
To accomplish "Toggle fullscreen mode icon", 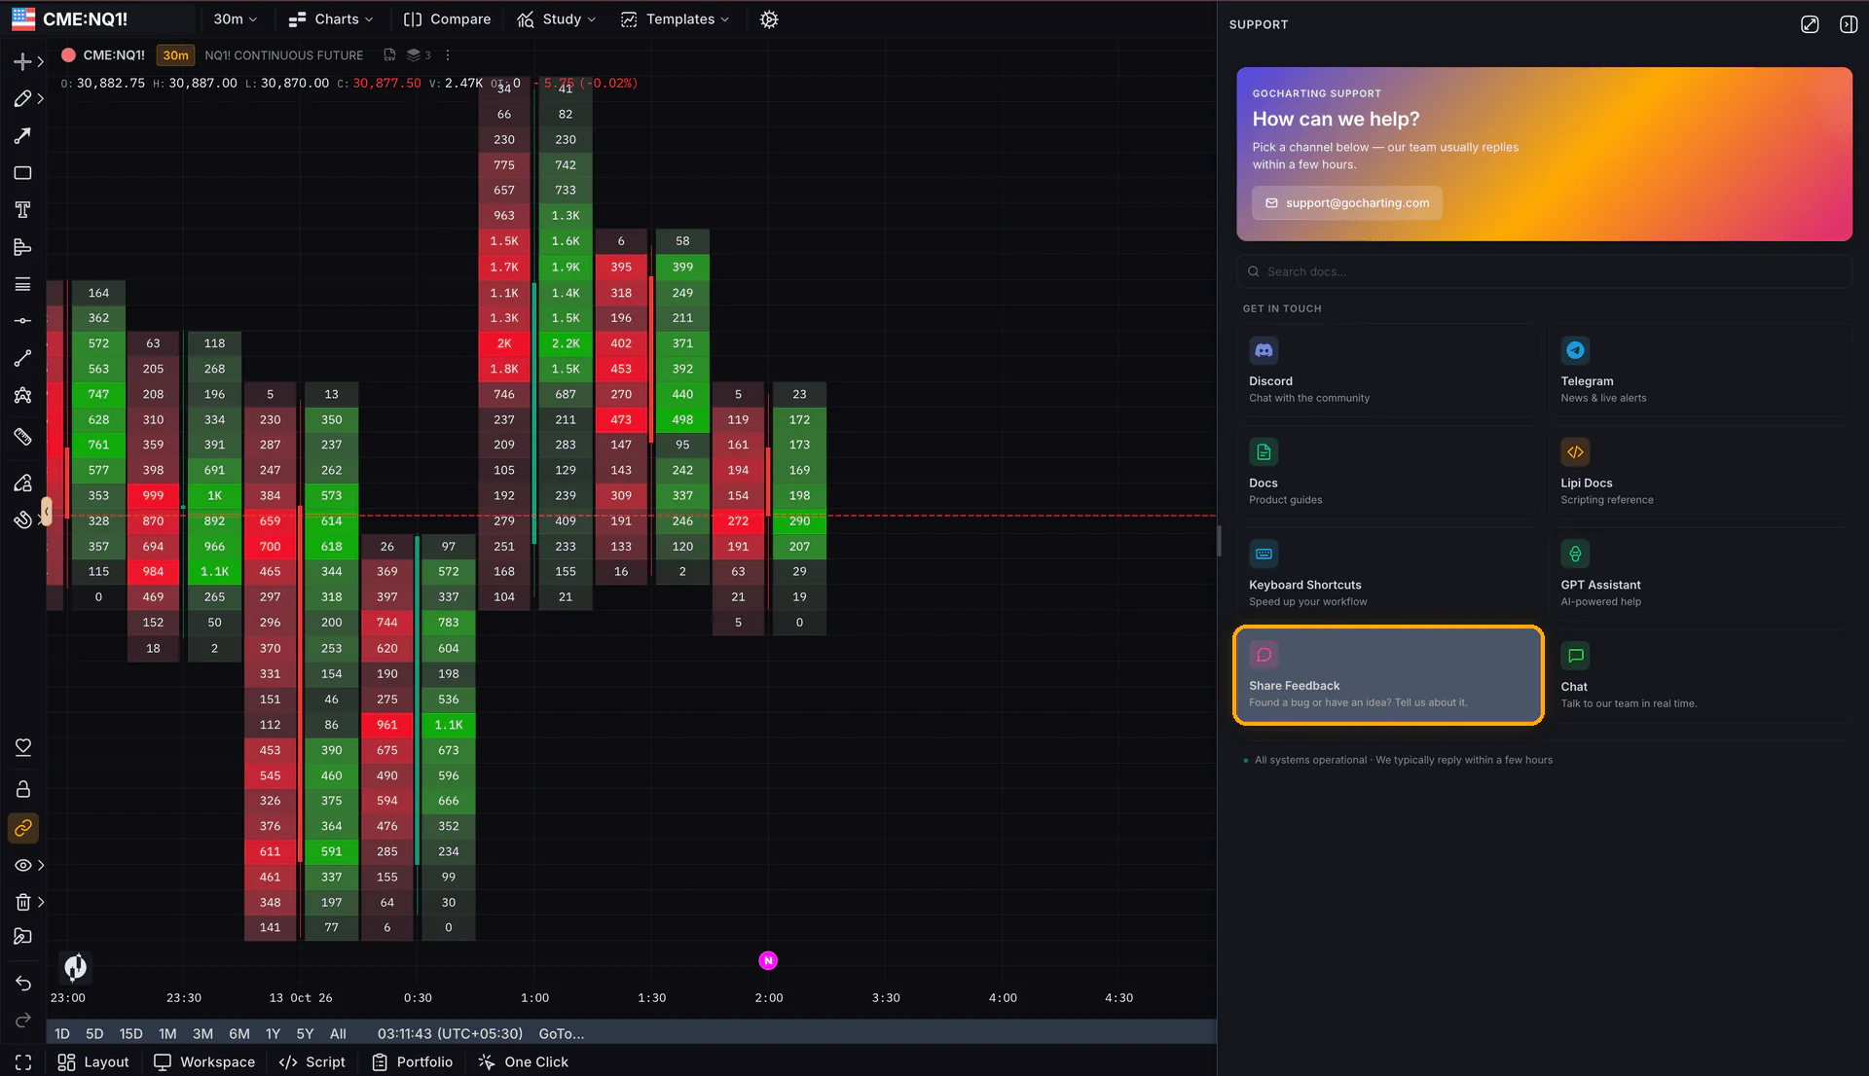I will coord(22,1062).
